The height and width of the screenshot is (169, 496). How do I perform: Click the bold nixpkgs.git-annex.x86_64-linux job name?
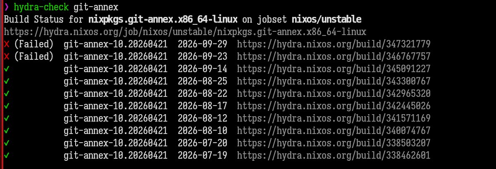pyautogui.click(x=163, y=19)
